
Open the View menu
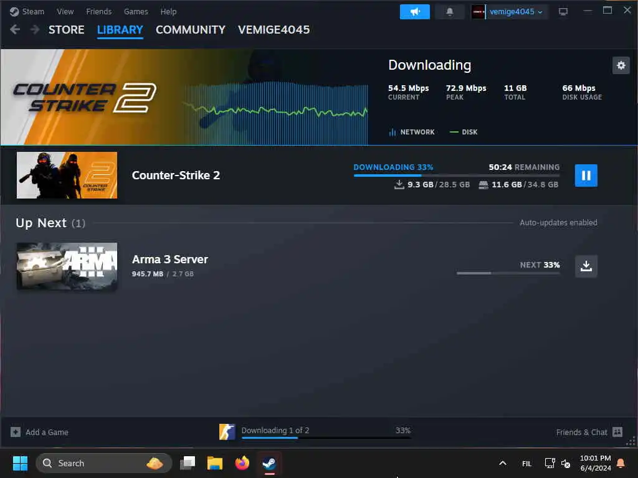(x=65, y=11)
